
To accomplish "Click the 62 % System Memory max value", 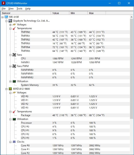I will [92, 85].
